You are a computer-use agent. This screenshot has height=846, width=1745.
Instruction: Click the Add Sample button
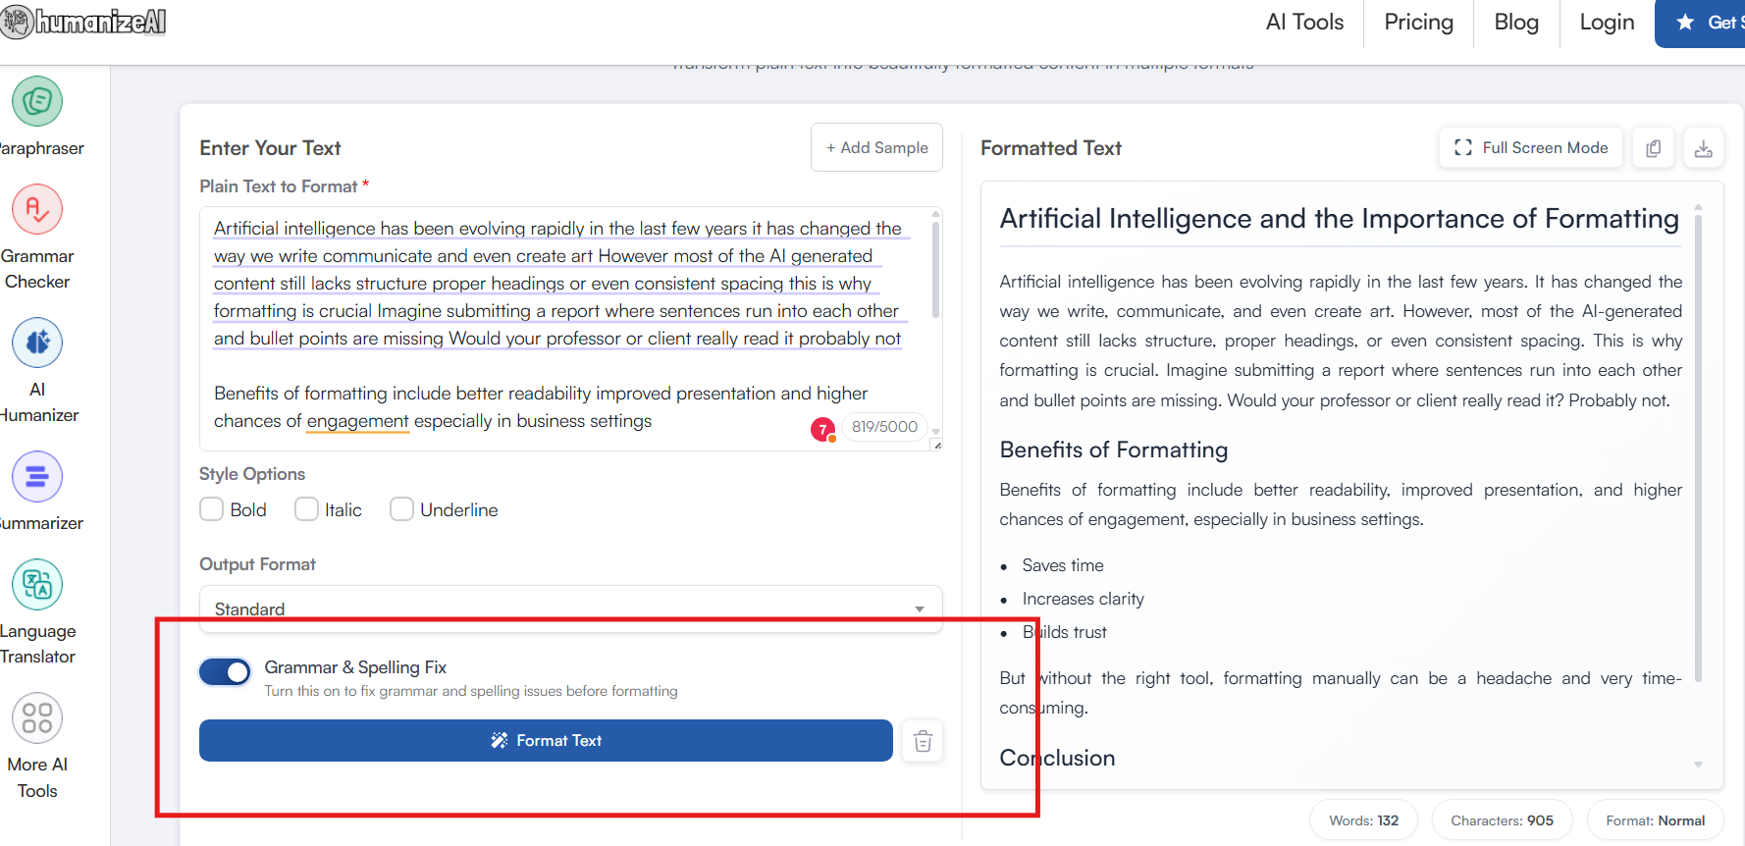876,147
